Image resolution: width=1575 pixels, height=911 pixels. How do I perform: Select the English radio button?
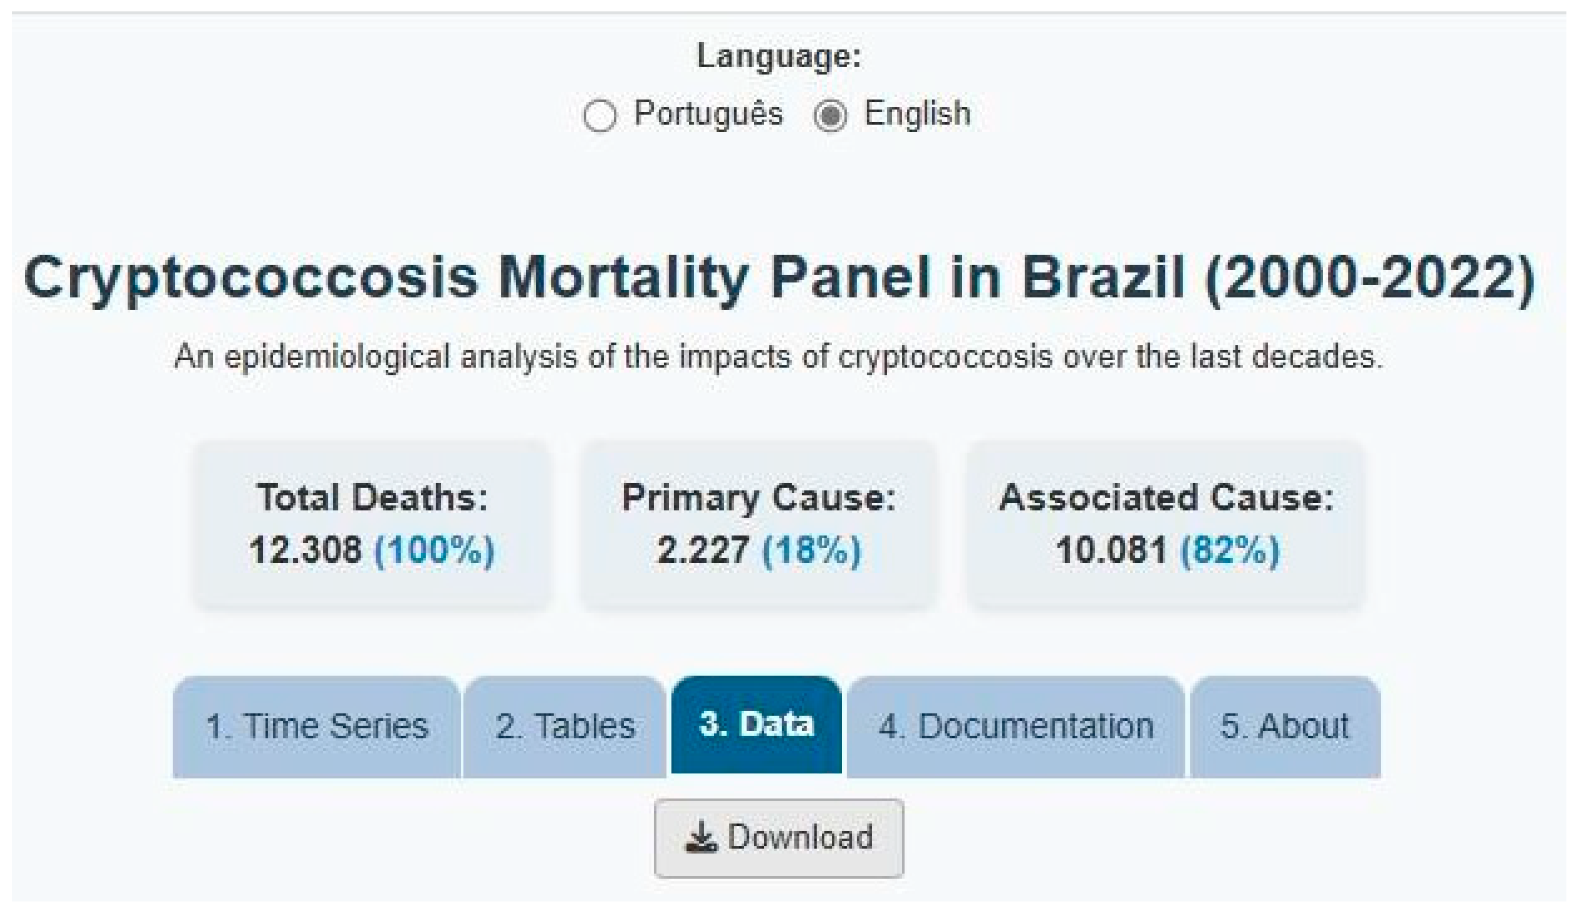click(x=830, y=116)
